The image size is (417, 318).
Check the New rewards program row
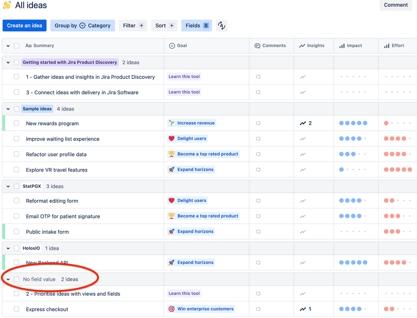coord(17,123)
